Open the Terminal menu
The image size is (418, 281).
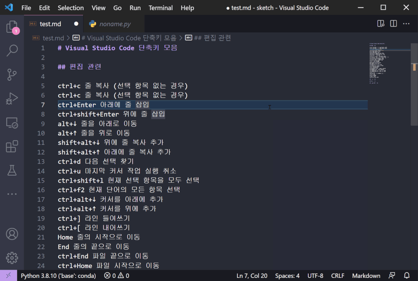(x=160, y=8)
